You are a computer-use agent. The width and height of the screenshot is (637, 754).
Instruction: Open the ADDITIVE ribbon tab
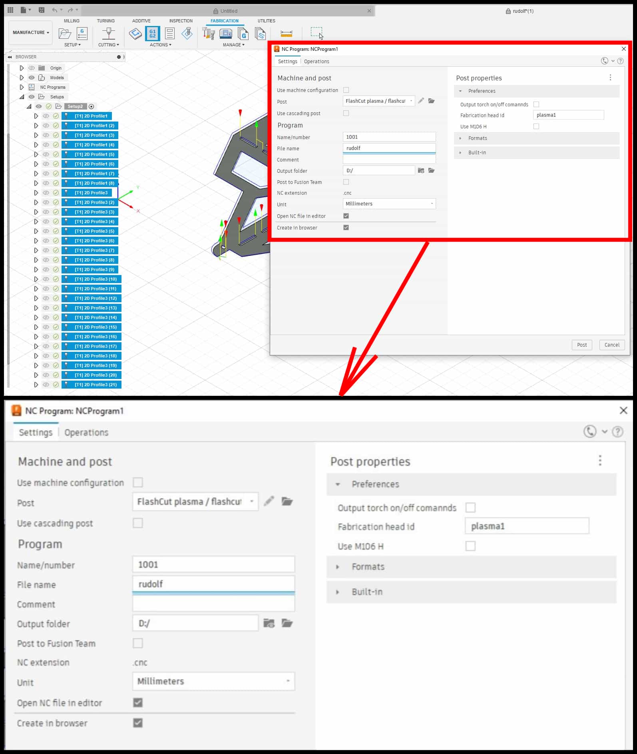coord(141,21)
